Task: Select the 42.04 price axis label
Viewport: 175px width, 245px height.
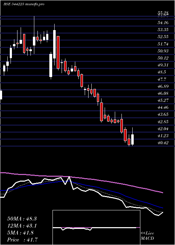Action: click(163, 129)
